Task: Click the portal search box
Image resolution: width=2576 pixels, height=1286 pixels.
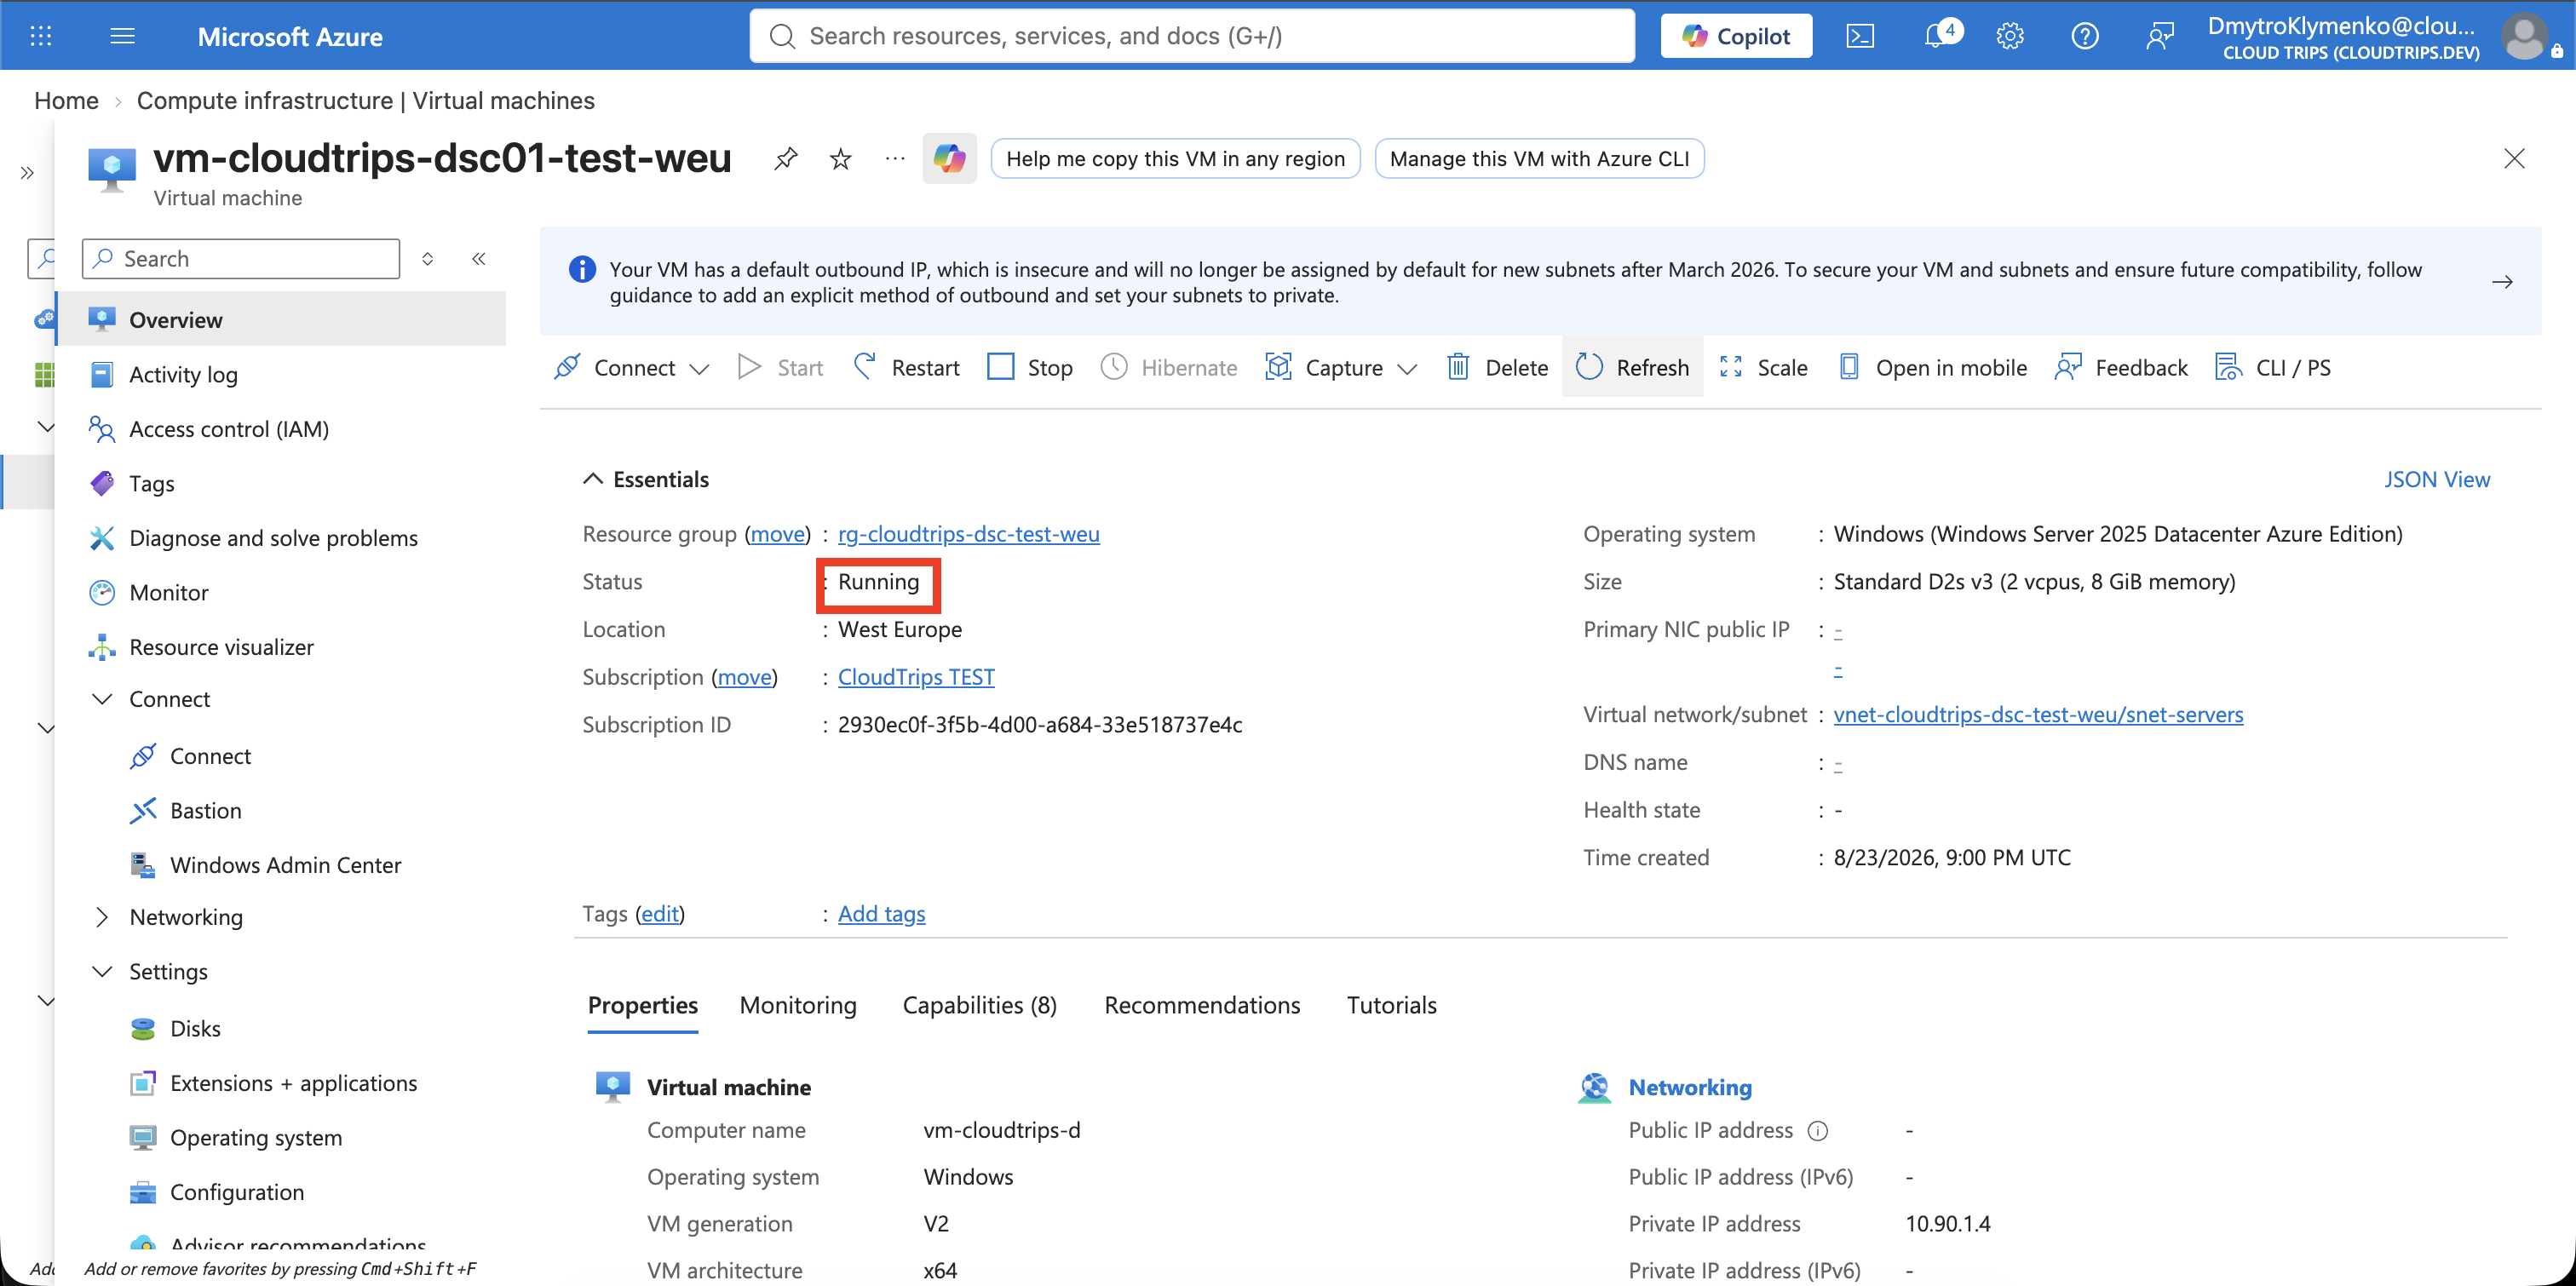Action: coord(1192,36)
